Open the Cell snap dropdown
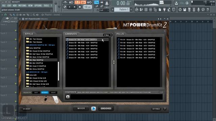The image size is (216, 121). [104, 10]
